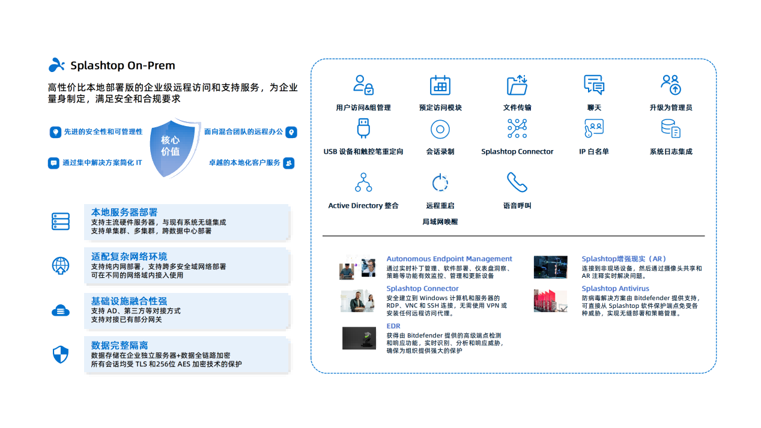Click the 预定访问模块 label

pos(440,107)
